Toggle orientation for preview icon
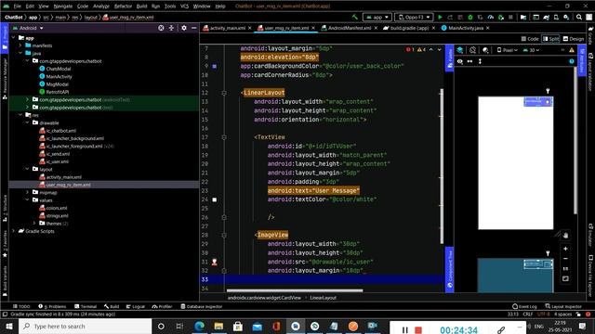Viewport: 595px width, 334px height. (473, 50)
